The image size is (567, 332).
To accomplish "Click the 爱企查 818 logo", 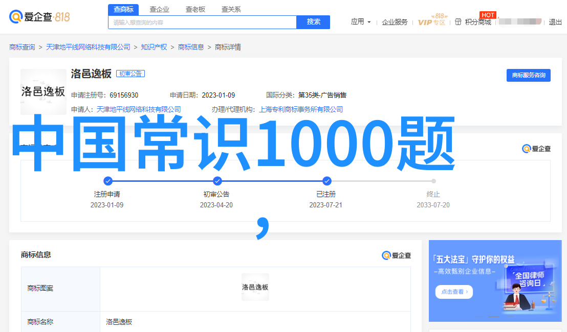I will [39, 16].
